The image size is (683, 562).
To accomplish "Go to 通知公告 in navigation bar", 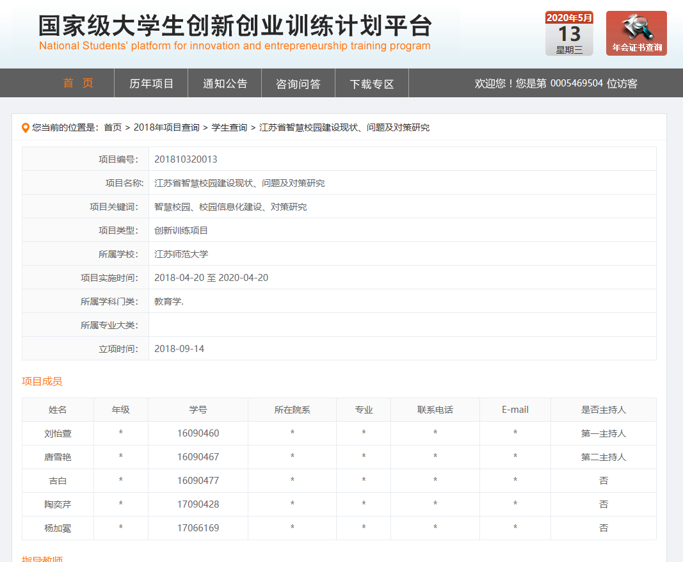I will coord(225,83).
